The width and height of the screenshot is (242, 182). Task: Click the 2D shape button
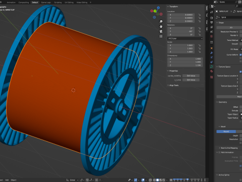pyautogui.click(x=229, y=27)
